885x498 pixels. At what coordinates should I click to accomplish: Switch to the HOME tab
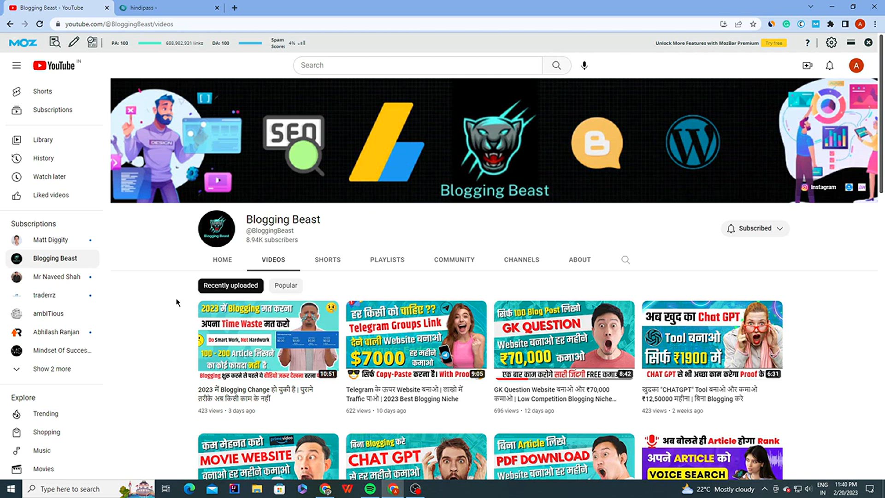222,260
